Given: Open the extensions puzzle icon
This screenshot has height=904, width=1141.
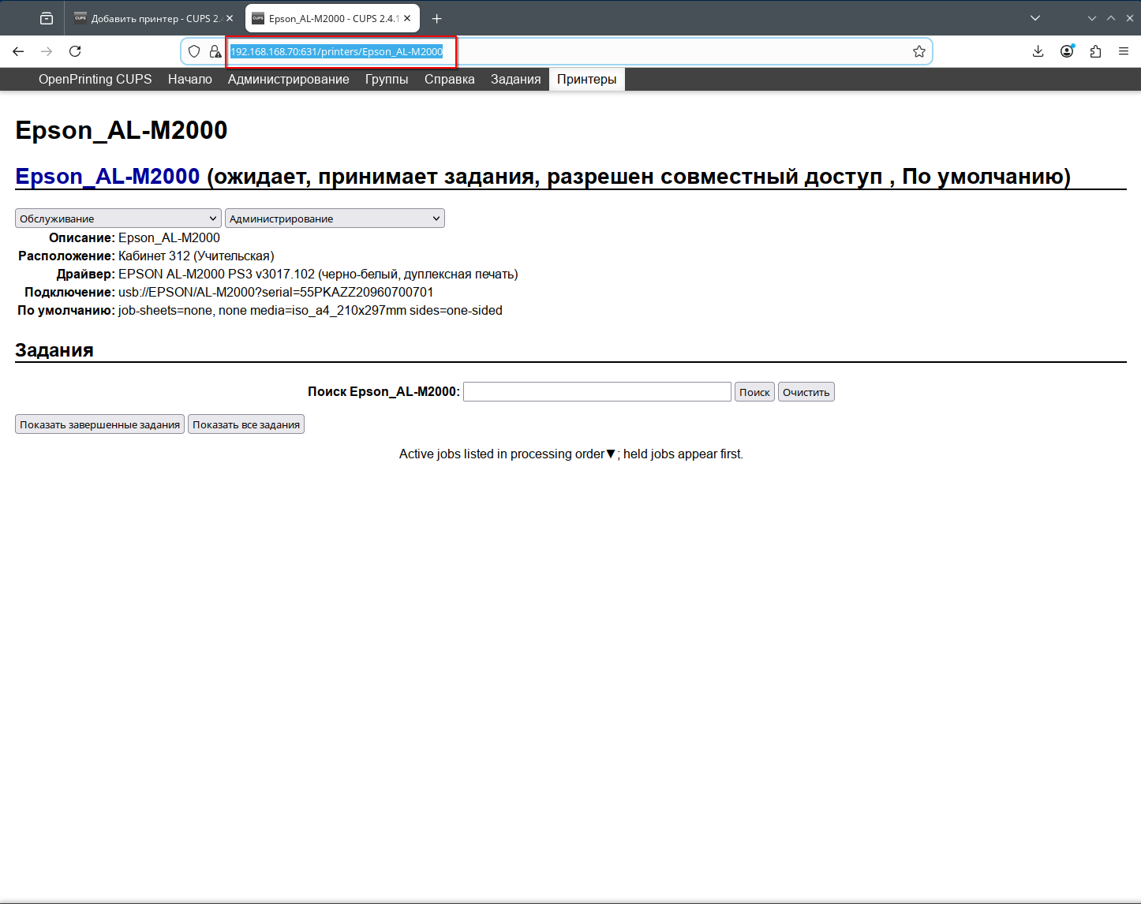Looking at the screenshot, I should (x=1095, y=51).
